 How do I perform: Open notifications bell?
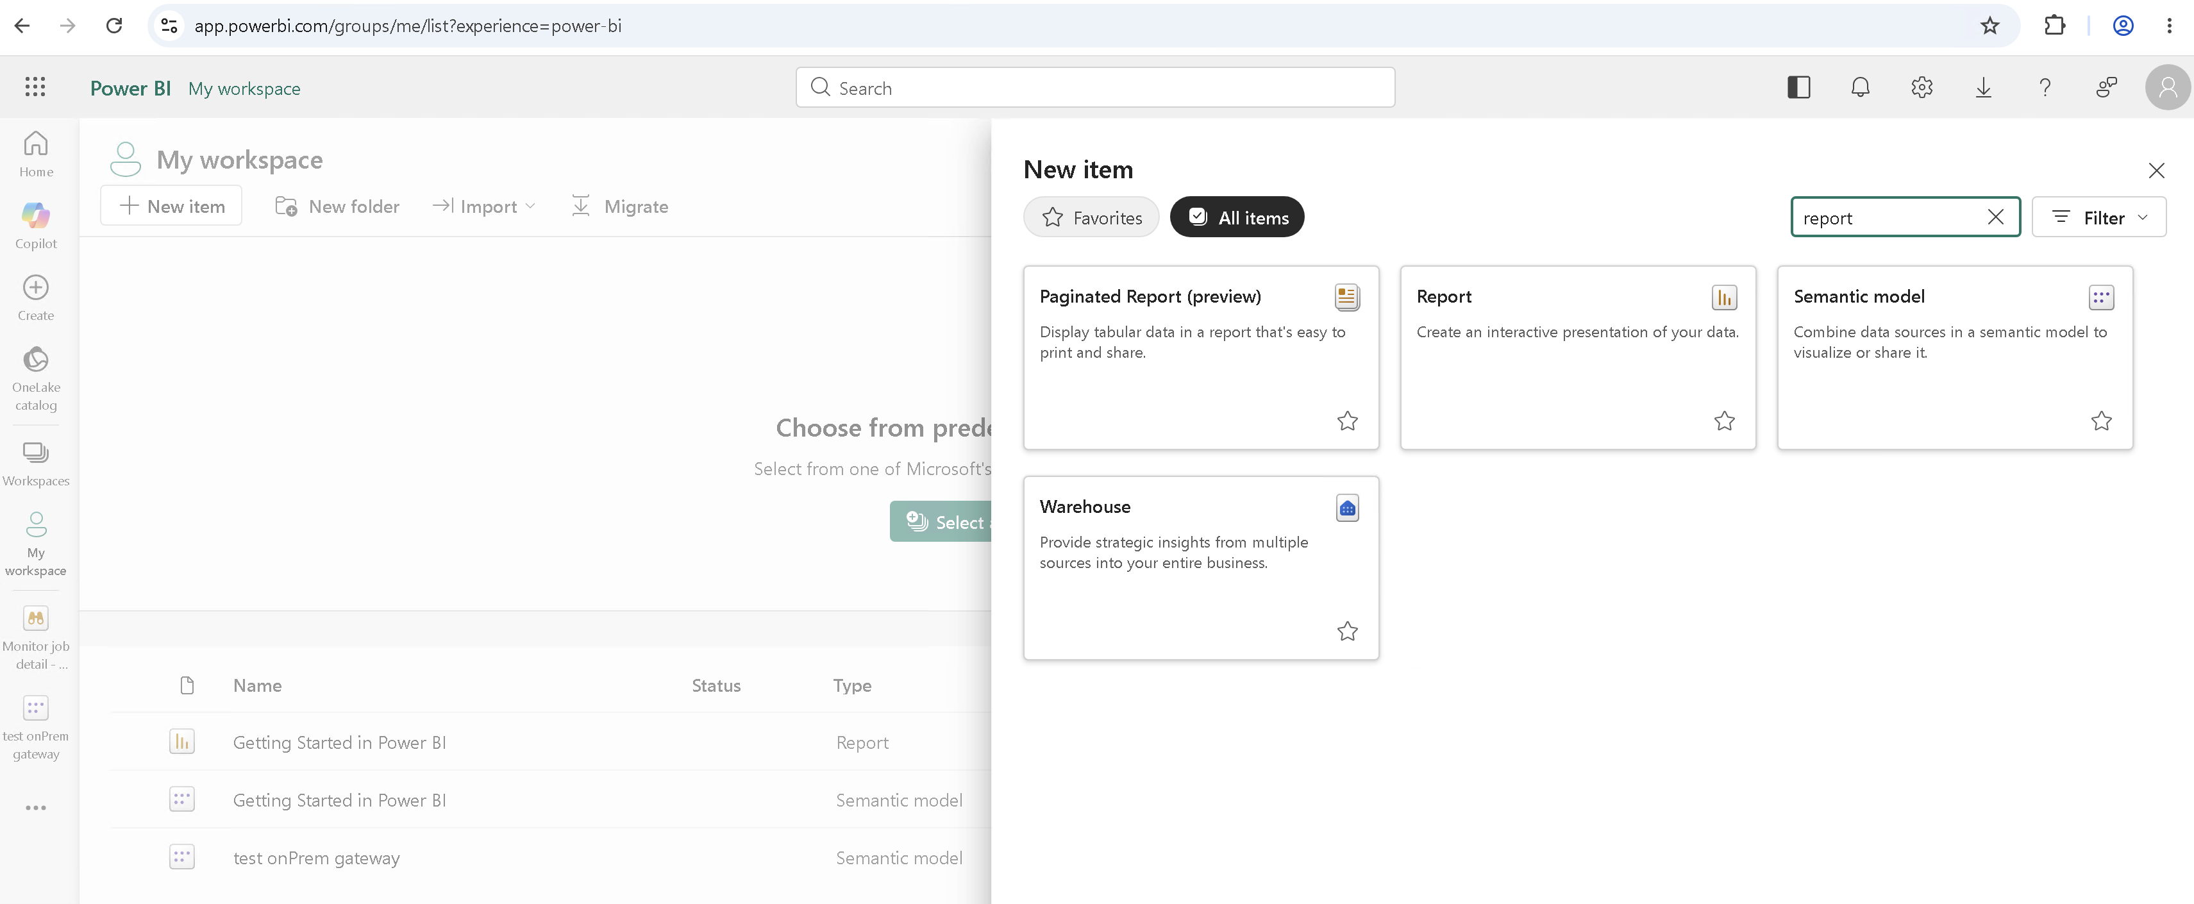[x=1860, y=87]
